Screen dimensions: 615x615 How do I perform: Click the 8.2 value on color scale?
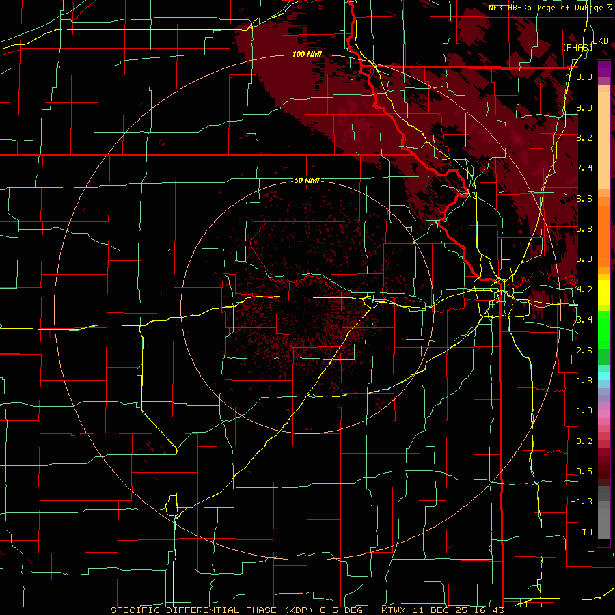(584, 137)
